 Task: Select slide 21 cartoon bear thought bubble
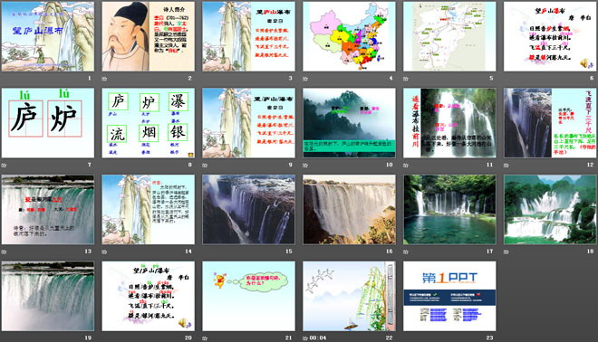pyautogui.click(x=248, y=296)
